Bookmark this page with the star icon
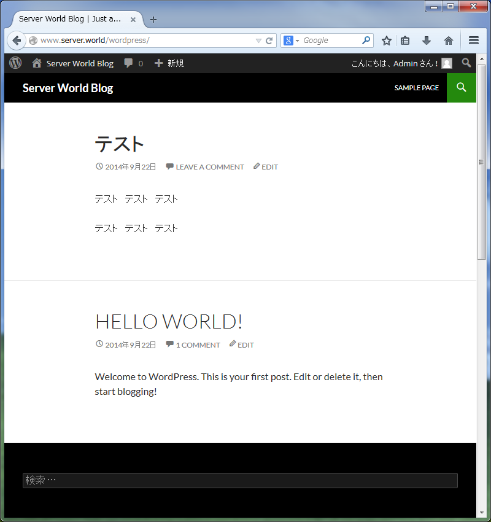The height and width of the screenshot is (522, 491). 386,41
